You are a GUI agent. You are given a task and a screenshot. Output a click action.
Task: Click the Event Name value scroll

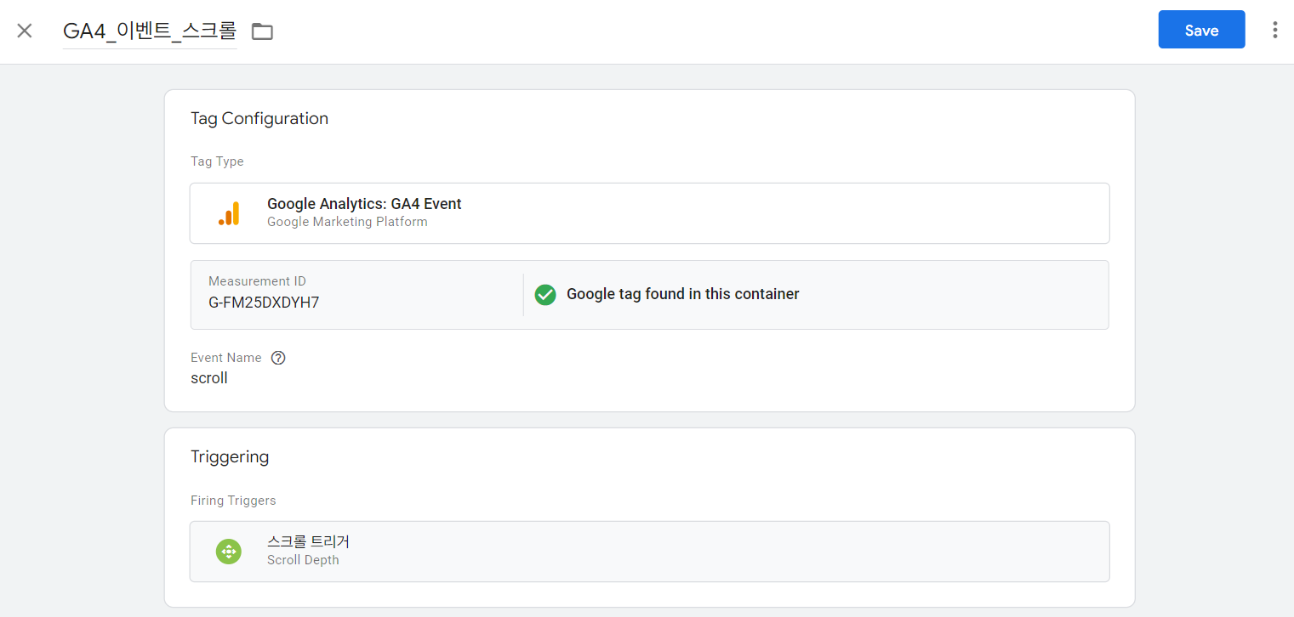[209, 378]
